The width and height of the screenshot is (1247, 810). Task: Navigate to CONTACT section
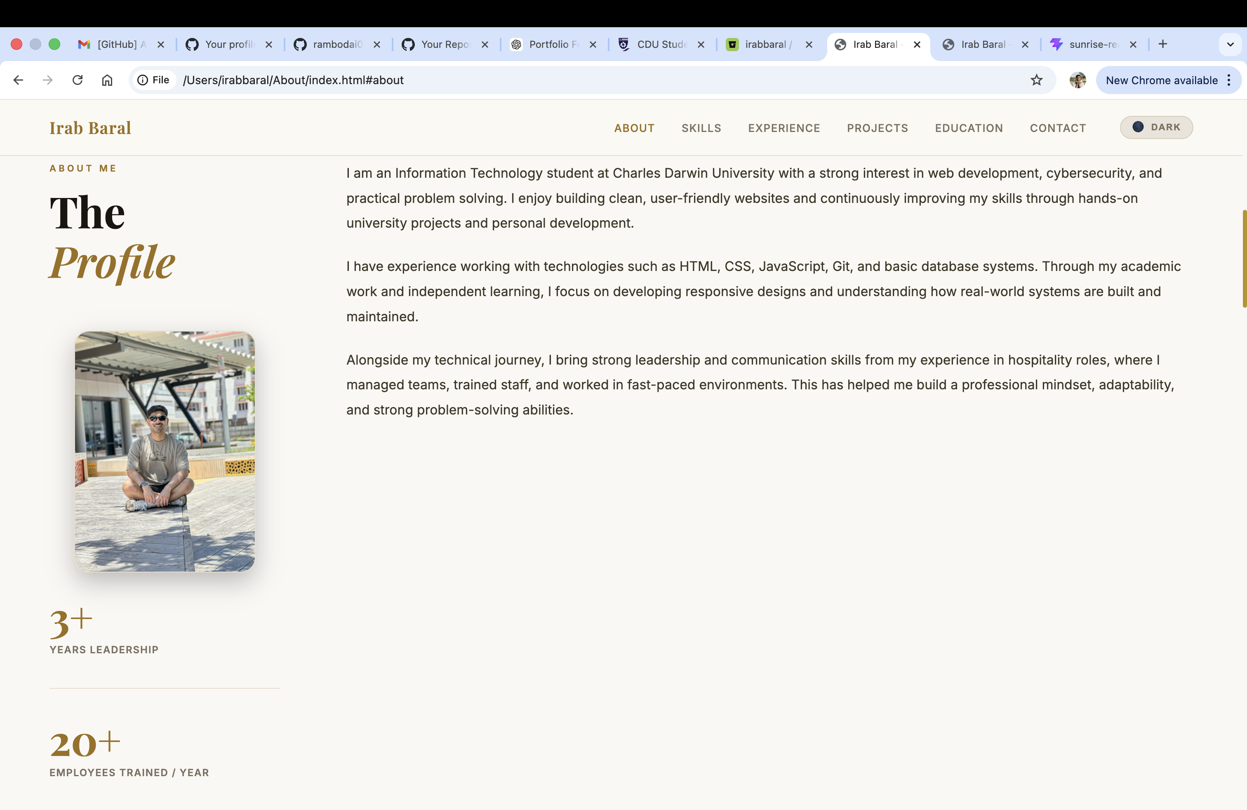tap(1057, 128)
